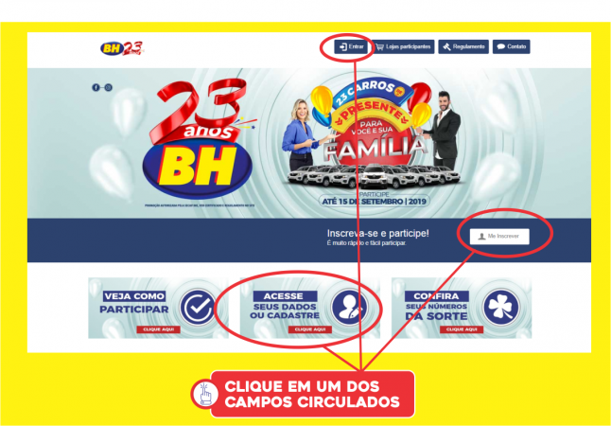Open the Instagram social icon
This screenshot has width=611, height=426.
[x=109, y=87]
